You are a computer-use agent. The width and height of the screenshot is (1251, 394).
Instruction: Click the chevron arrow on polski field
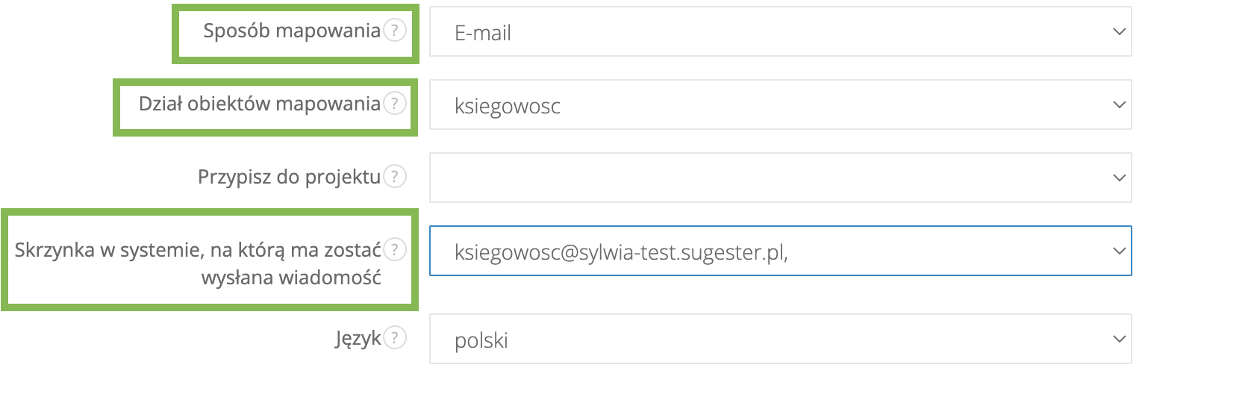pos(1119,340)
